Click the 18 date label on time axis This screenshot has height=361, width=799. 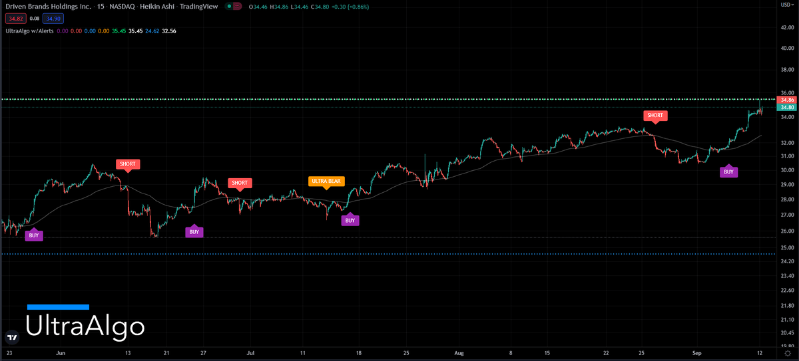click(359, 353)
